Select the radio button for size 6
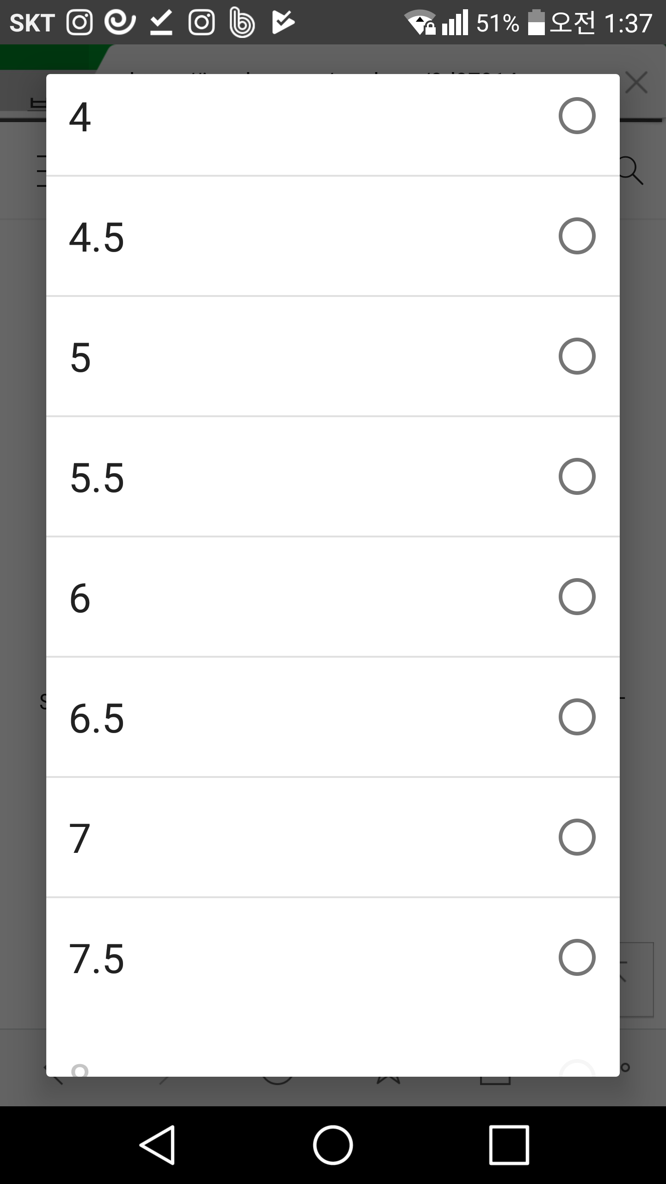The width and height of the screenshot is (666, 1184). (576, 597)
